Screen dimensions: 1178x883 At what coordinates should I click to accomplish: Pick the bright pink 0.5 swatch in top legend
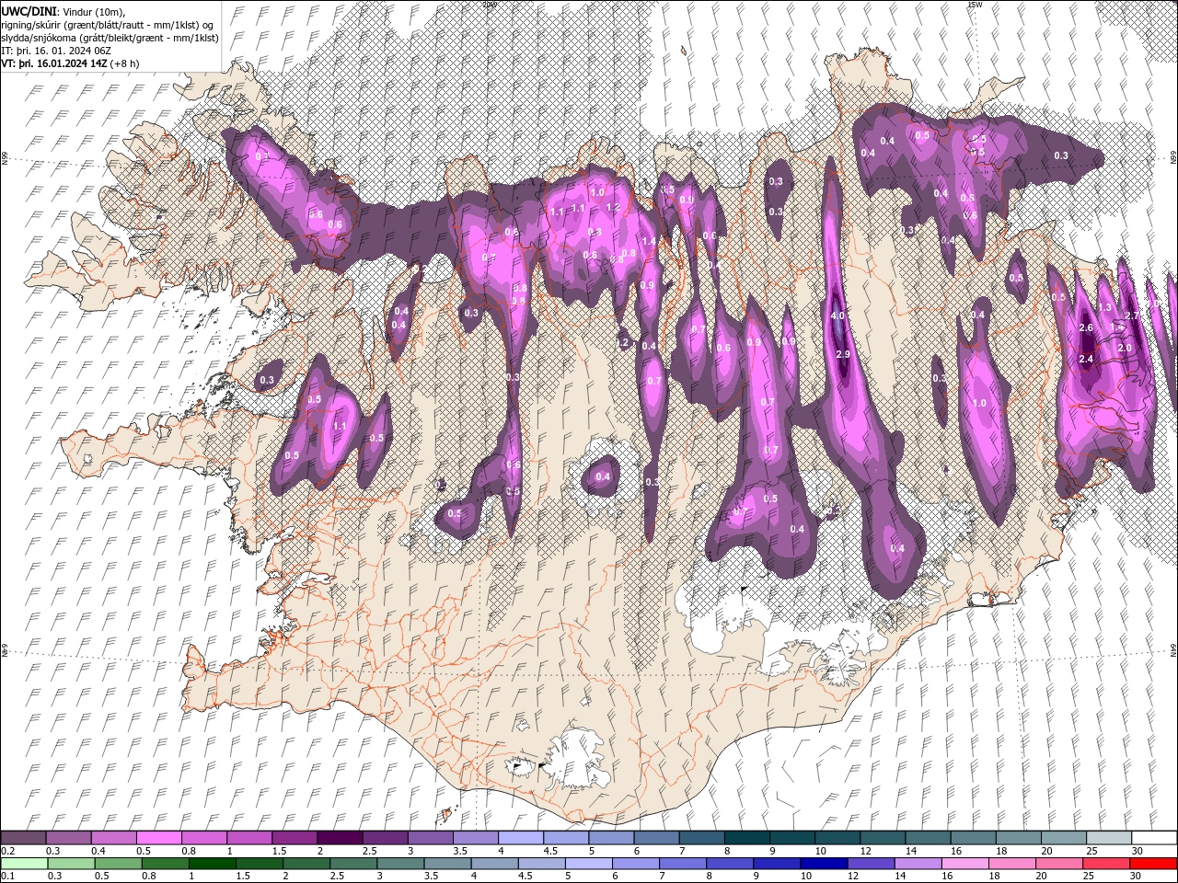point(158,838)
